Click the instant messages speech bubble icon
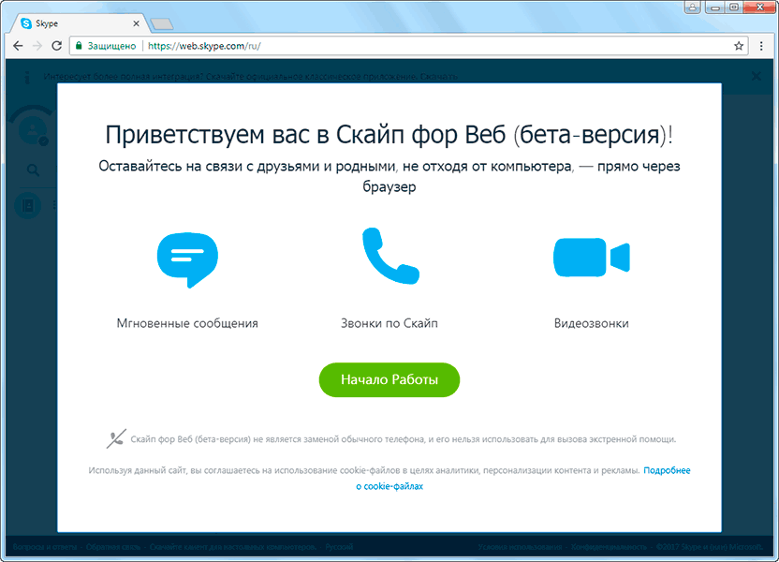779x562 pixels. [187, 259]
